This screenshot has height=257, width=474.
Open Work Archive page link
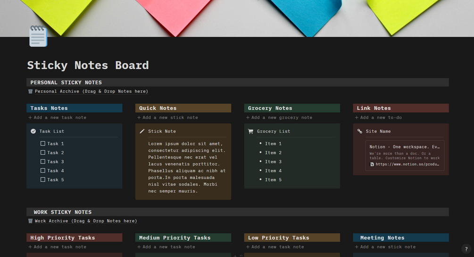point(85,221)
